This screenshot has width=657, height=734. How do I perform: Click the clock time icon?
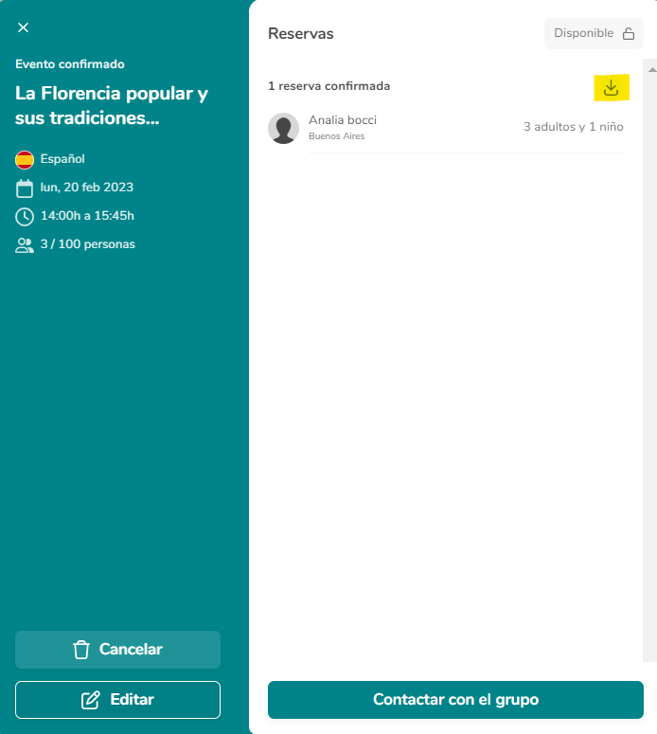25,217
